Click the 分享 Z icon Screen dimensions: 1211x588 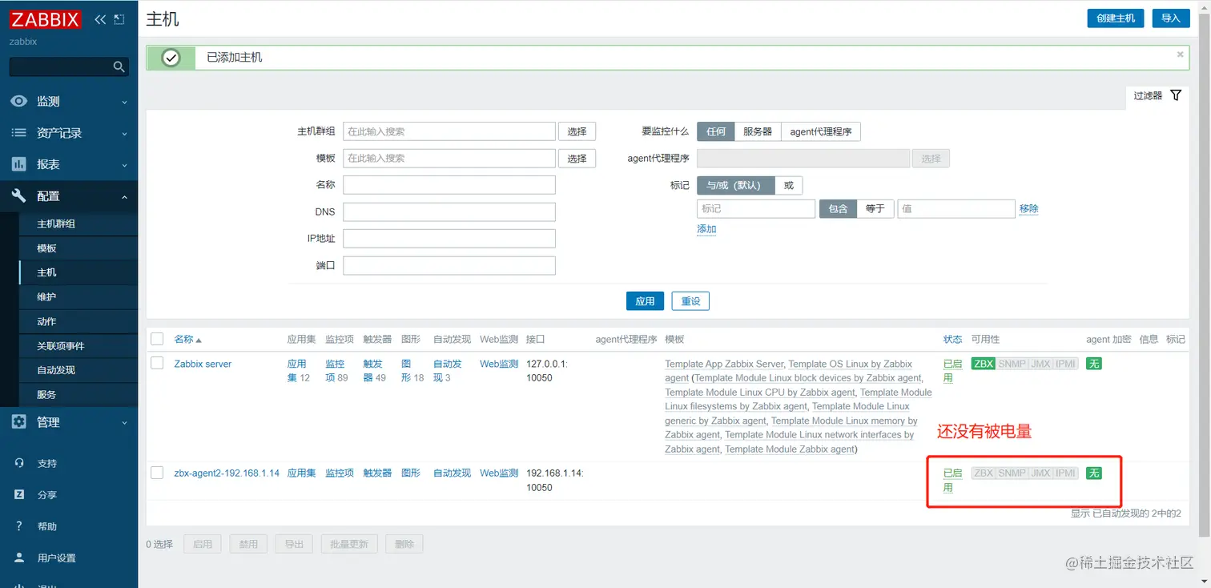pyautogui.click(x=19, y=495)
